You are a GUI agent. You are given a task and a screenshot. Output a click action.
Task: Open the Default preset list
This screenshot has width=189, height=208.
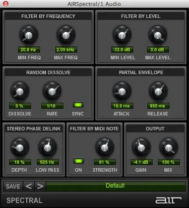tap(116, 186)
